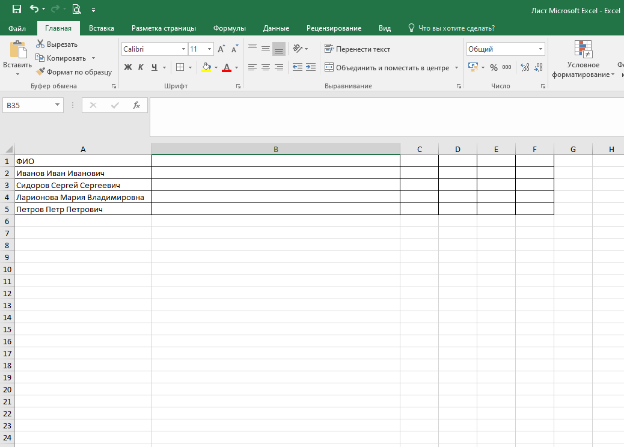Toggle italic formatting (К)

[141, 67]
